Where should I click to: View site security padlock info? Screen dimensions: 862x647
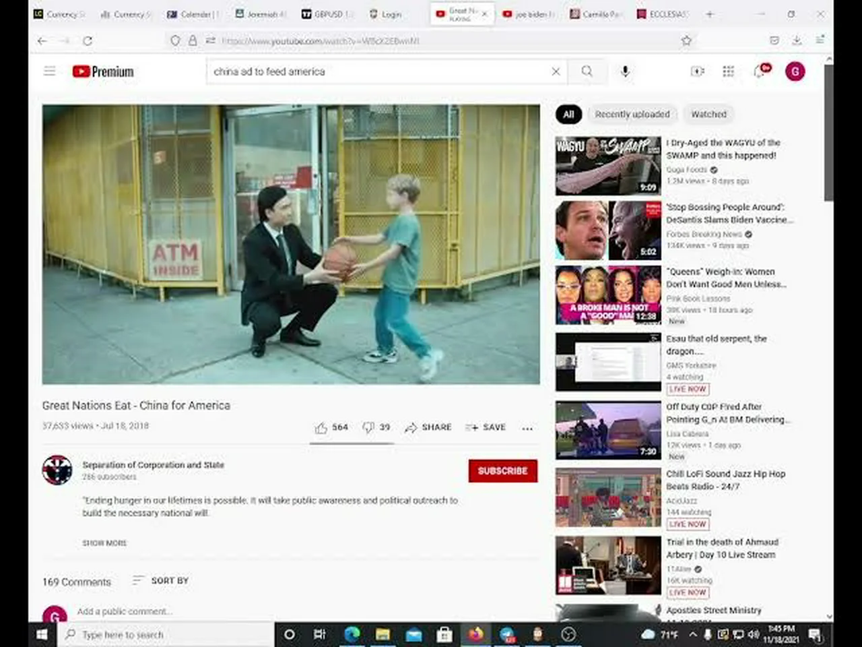(193, 41)
